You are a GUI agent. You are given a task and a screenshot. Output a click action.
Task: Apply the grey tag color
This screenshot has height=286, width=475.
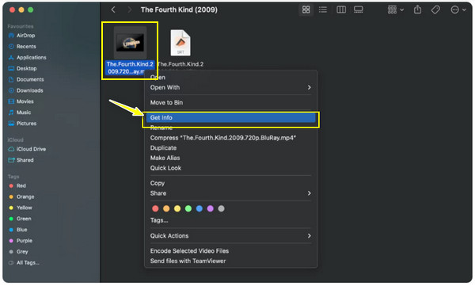click(221, 208)
